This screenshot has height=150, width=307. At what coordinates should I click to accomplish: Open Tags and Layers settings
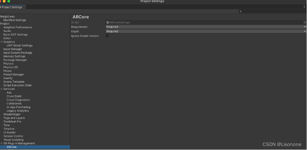click(x=14, y=118)
